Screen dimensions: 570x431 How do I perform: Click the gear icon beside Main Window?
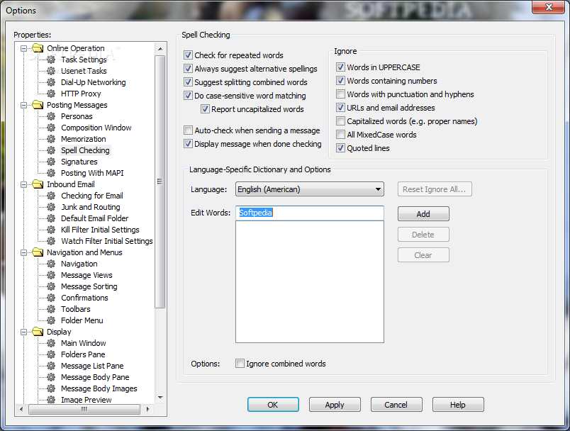(51, 343)
